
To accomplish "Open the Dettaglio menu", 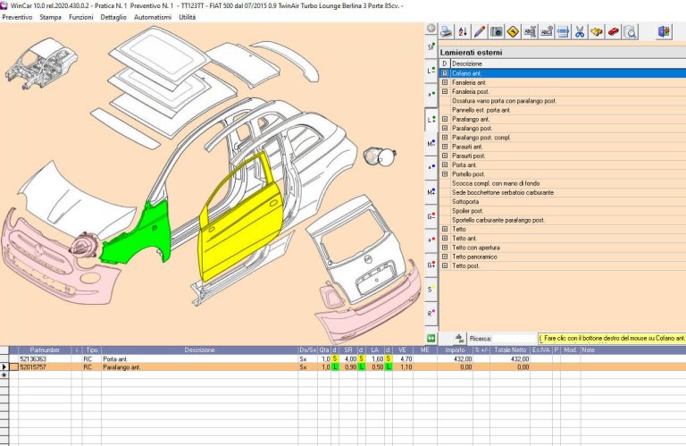I will pos(113,17).
